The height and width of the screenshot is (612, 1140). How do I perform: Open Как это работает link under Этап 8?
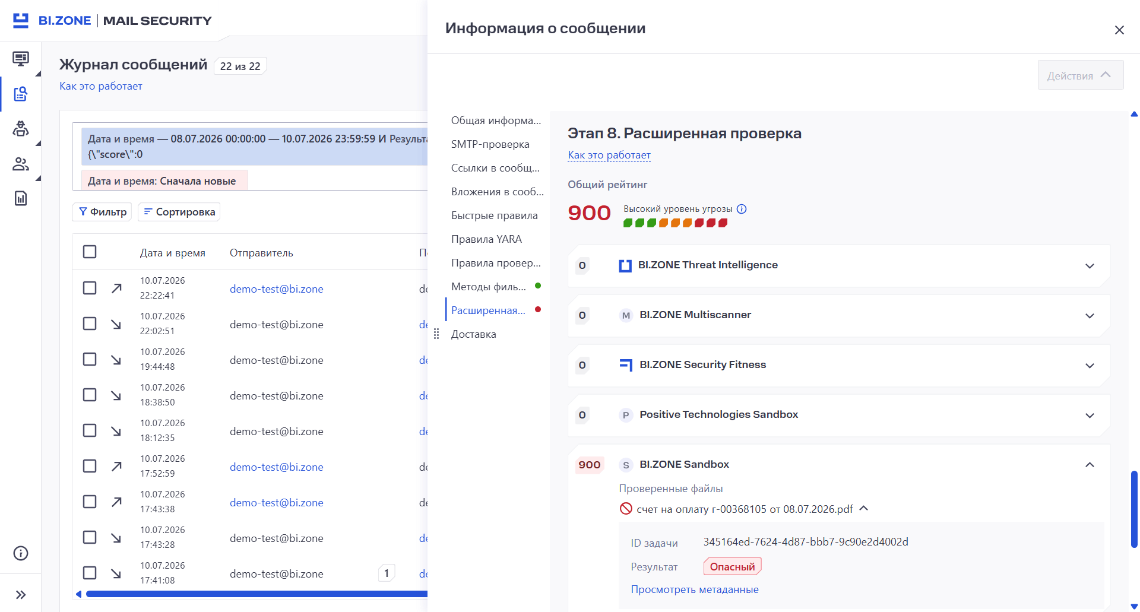point(609,155)
